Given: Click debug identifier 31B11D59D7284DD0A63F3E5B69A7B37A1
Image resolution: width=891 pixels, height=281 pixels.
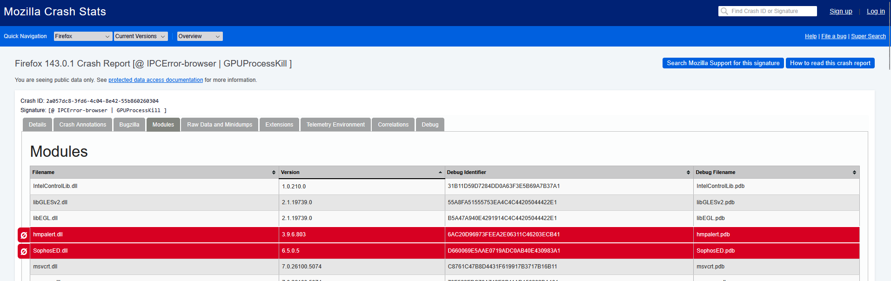Looking at the screenshot, I should click(504, 186).
